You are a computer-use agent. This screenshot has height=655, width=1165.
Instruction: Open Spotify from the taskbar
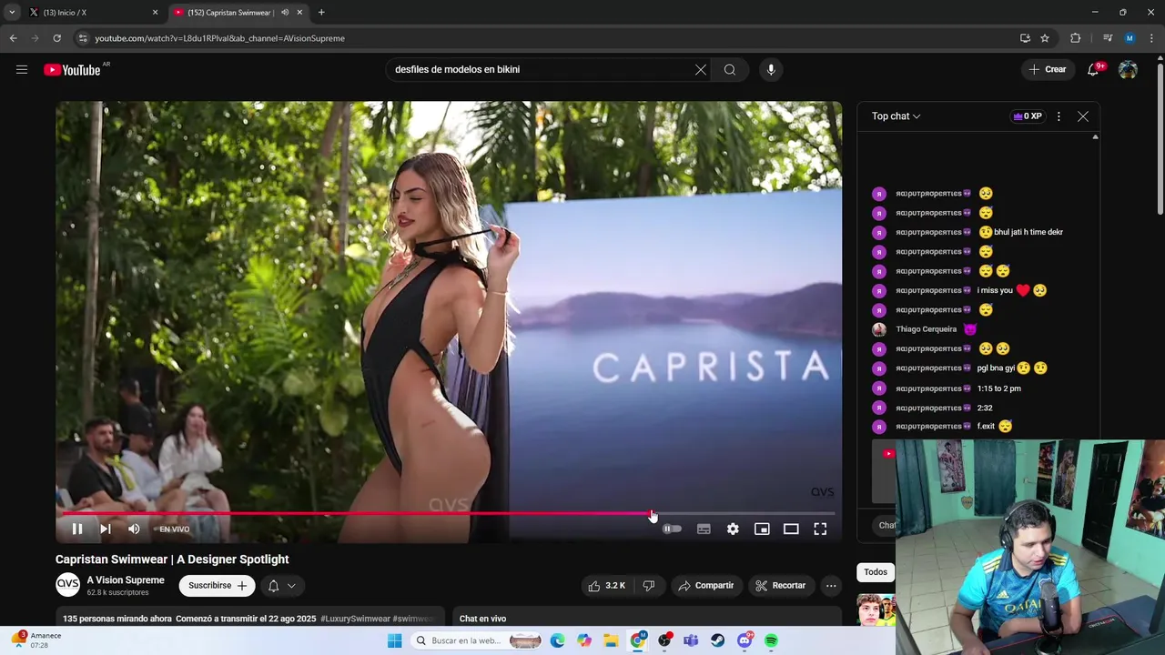tap(771, 640)
